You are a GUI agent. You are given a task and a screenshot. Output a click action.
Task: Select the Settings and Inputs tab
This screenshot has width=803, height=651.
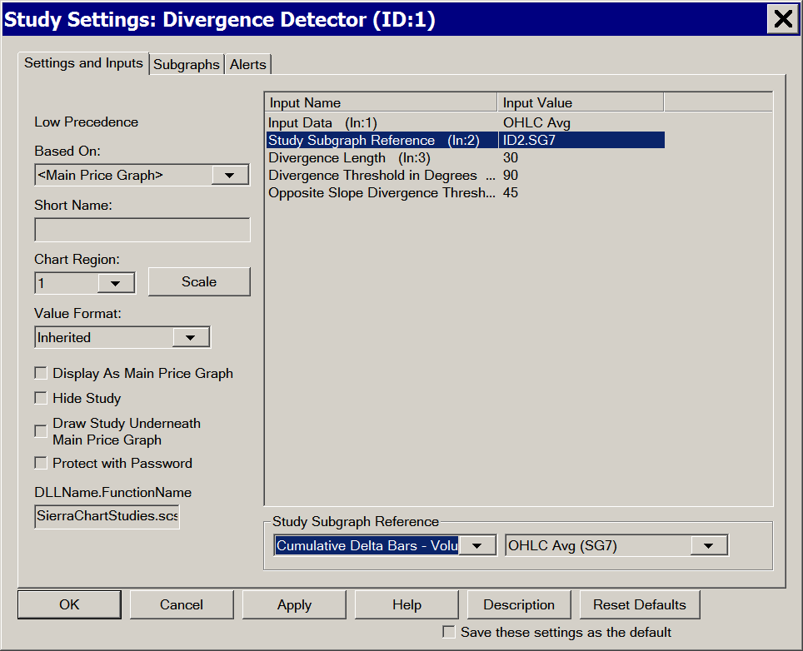click(83, 63)
